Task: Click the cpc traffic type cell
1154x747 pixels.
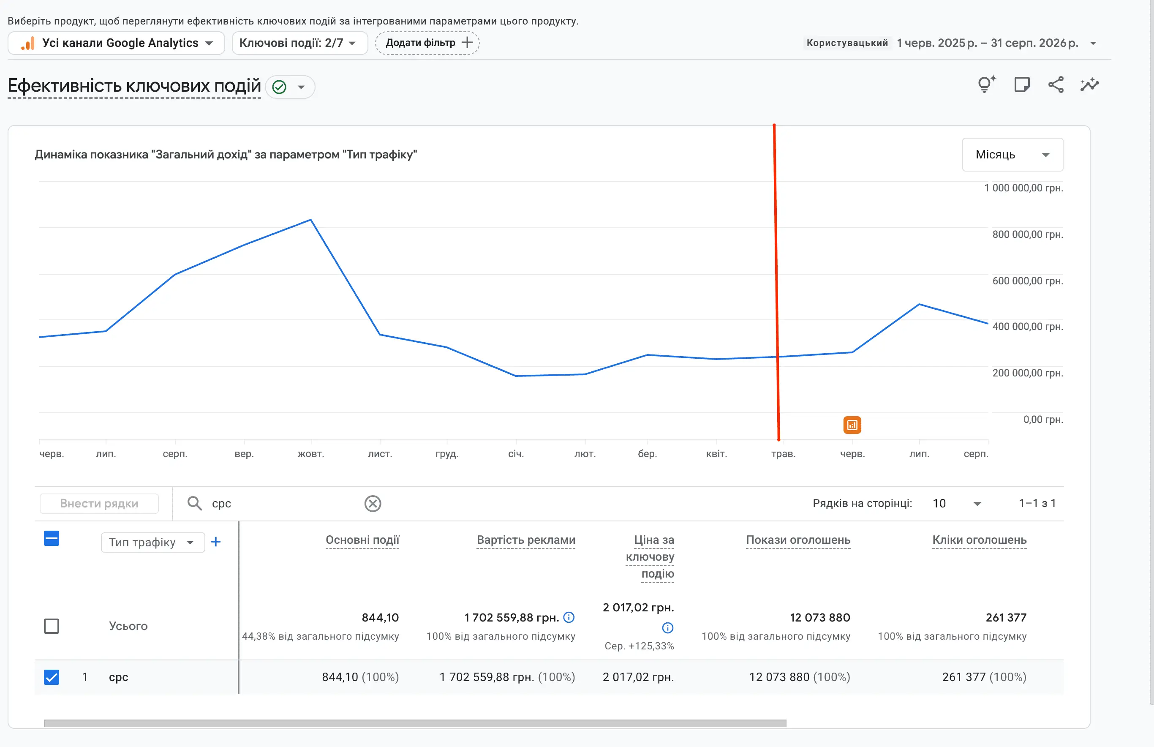Action: [118, 677]
